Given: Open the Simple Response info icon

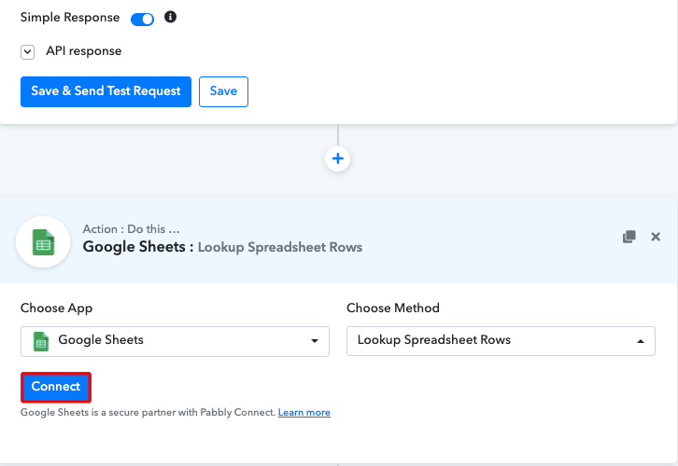Looking at the screenshot, I should click(x=170, y=17).
